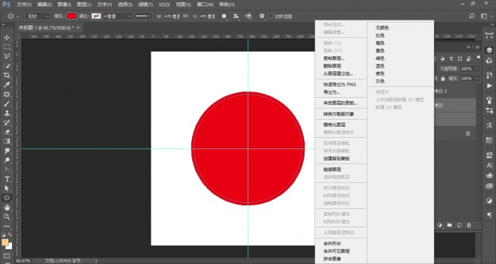
Task: Close the 未标题-1 document tab
Action: tap(78, 28)
